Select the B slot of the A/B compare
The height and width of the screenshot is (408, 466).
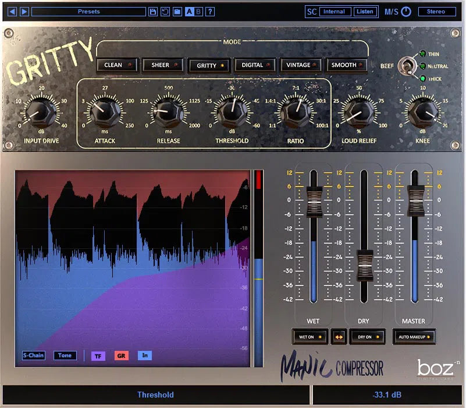(198, 11)
